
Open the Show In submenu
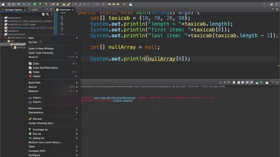[x=53, y=57]
